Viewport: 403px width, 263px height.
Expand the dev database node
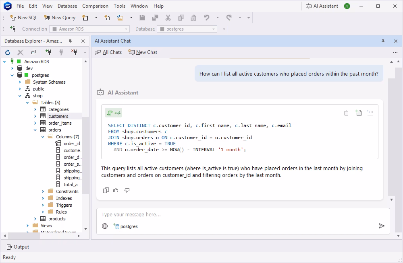12,68
